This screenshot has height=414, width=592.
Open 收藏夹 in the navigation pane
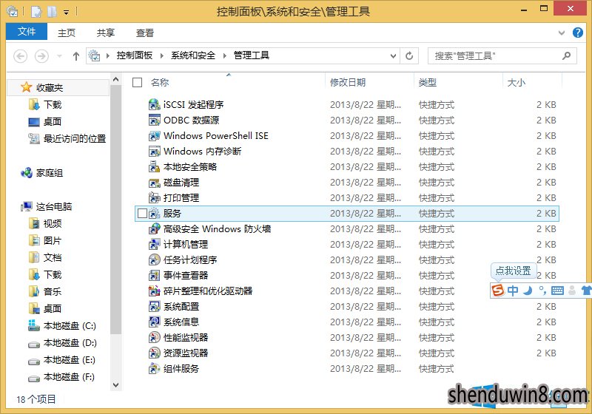49,87
